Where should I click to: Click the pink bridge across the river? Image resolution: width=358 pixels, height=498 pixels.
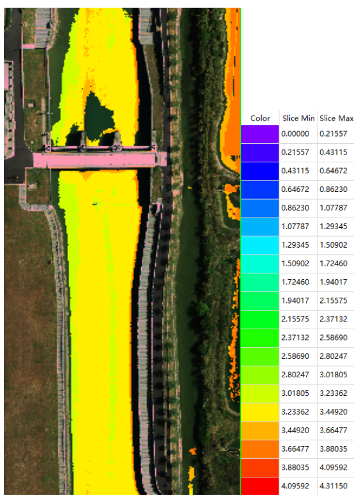pos(100,159)
